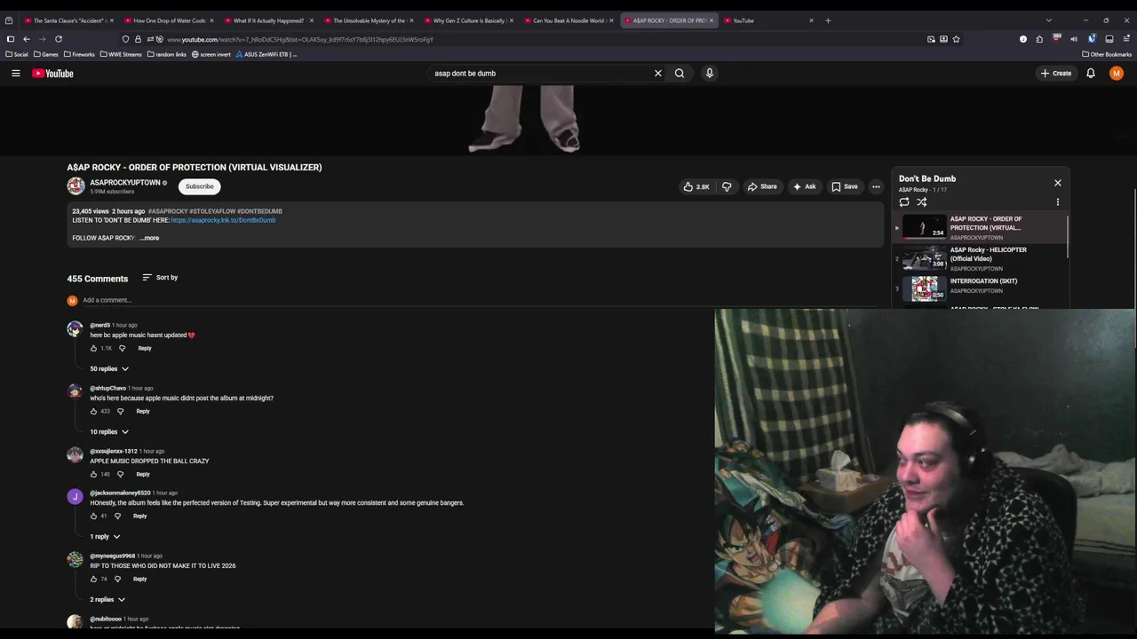Viewport: 1137px width, 639px height.
Task: Reply to the @shtupChavo comment
Action: pyautogui.click(x=143, y=412)
